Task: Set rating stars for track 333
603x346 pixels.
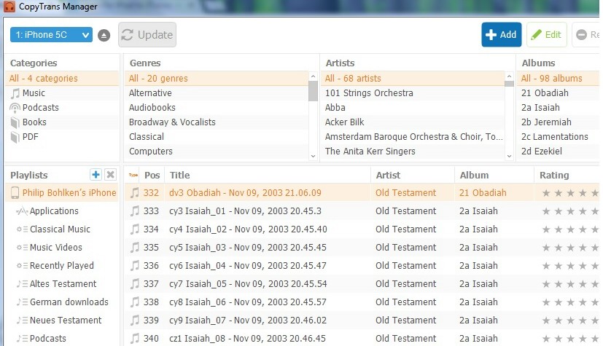Action: point(570,211)
